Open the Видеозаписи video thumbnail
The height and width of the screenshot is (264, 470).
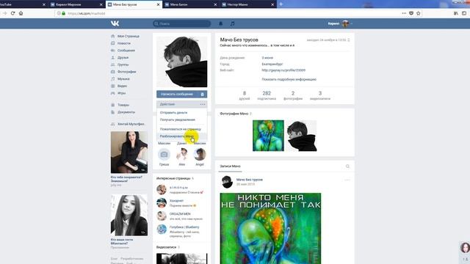pos(181,259)
